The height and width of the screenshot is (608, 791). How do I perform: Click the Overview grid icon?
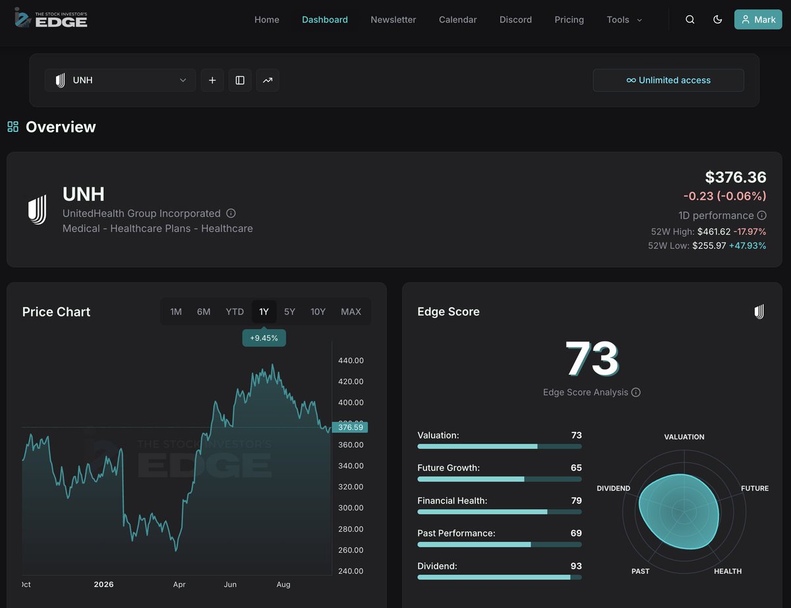pyautogui.click(x=13, y=127)
